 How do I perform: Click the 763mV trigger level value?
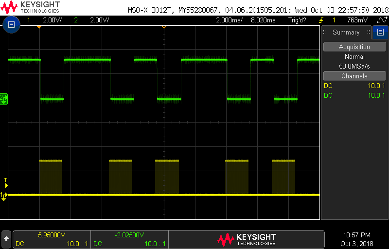357,20
